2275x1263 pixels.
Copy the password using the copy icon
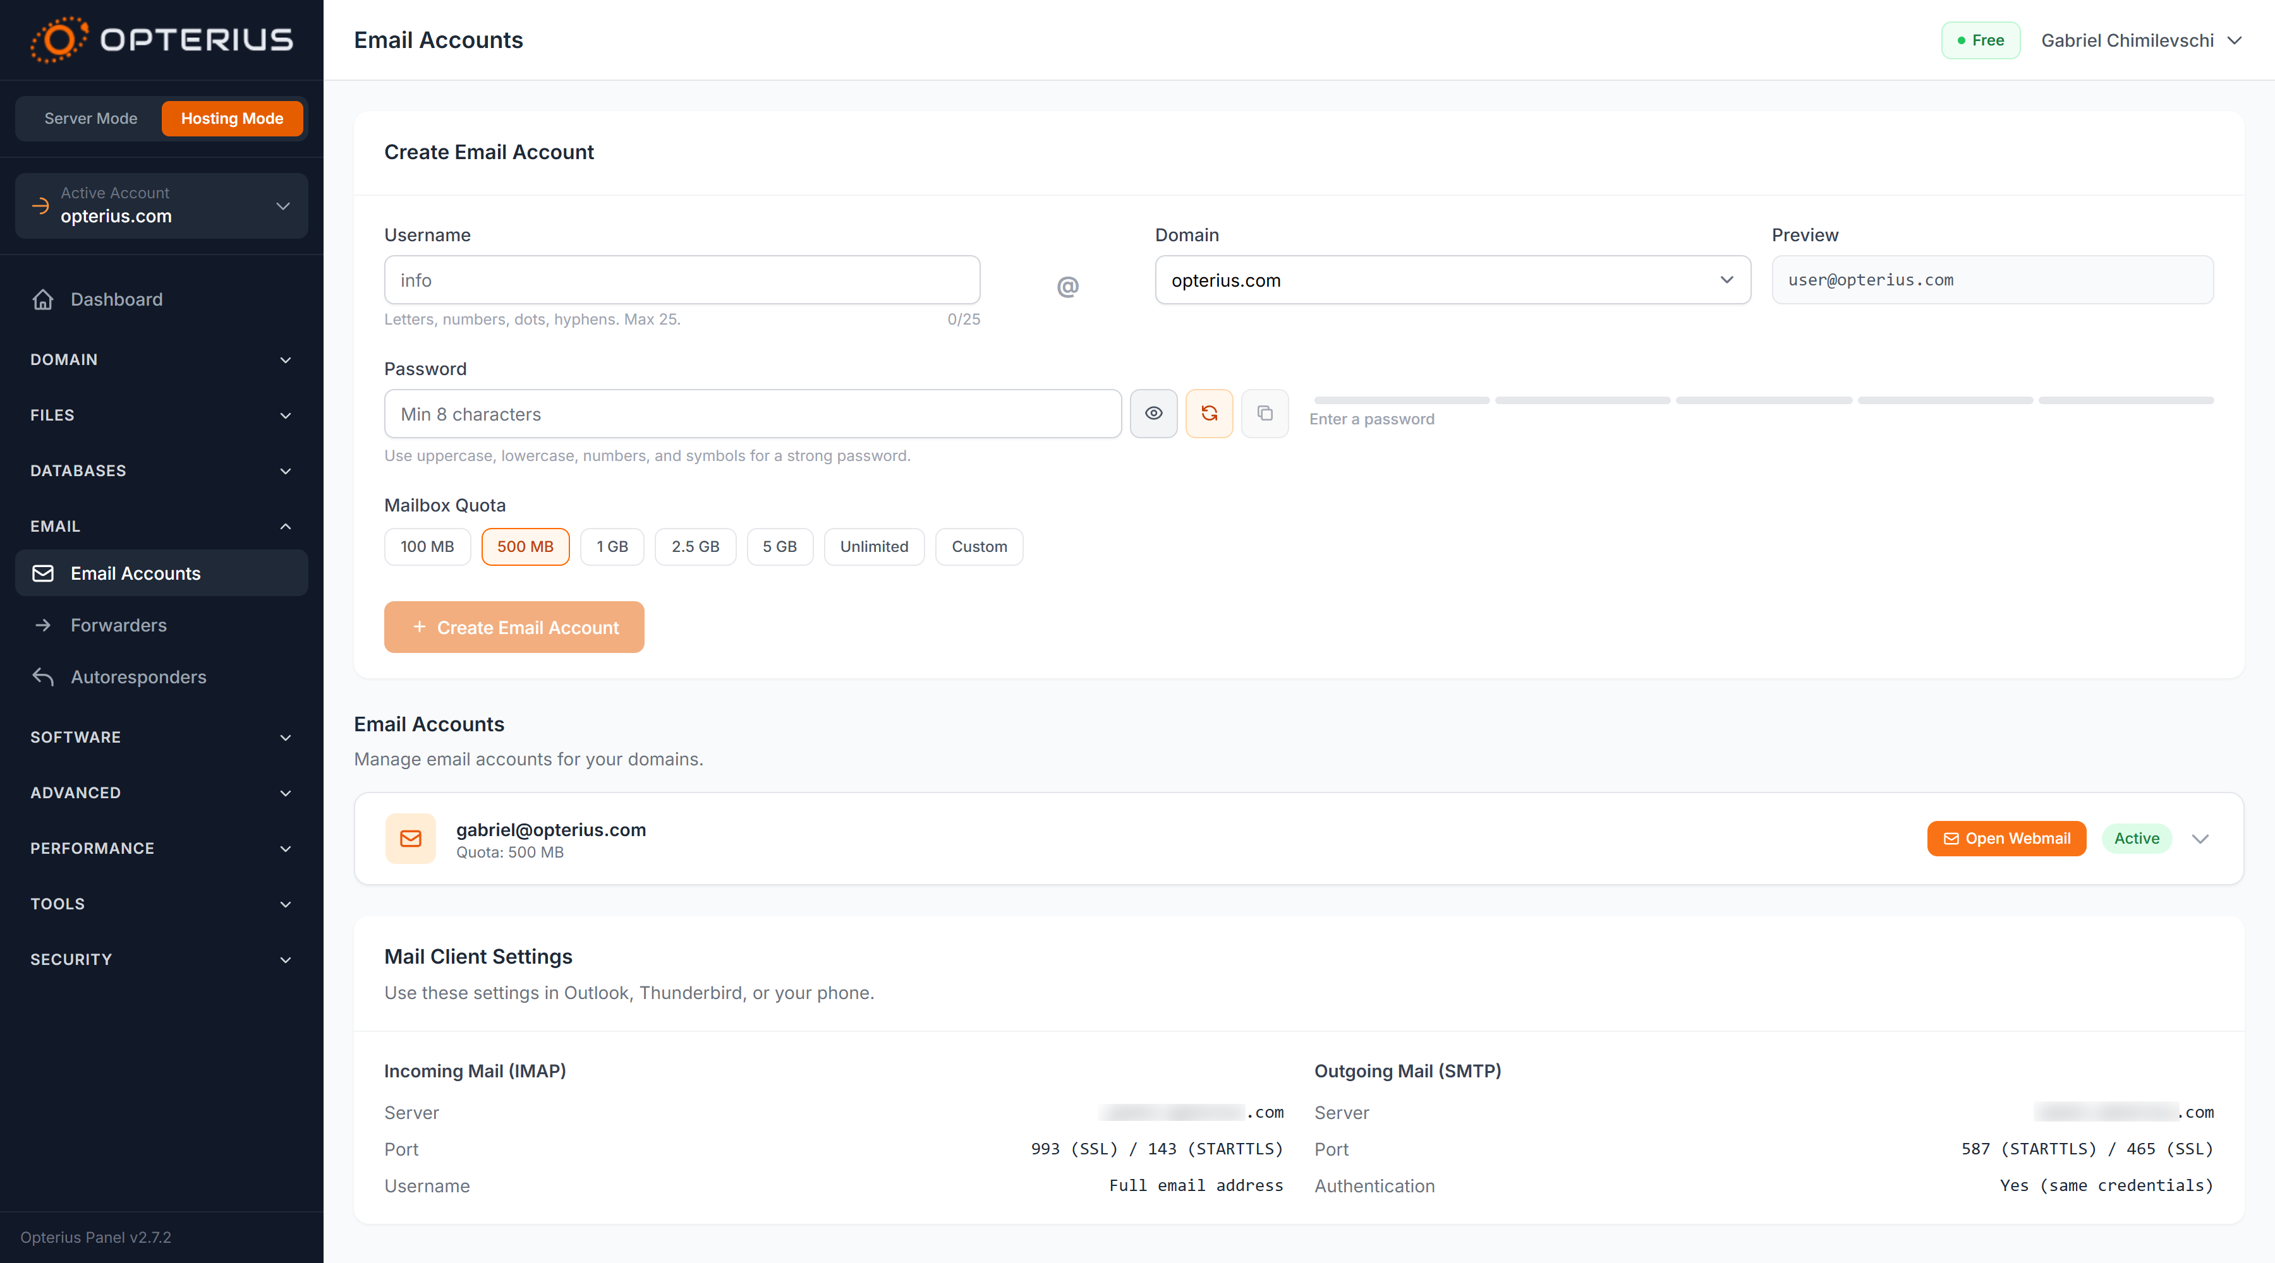(1265, 413)
